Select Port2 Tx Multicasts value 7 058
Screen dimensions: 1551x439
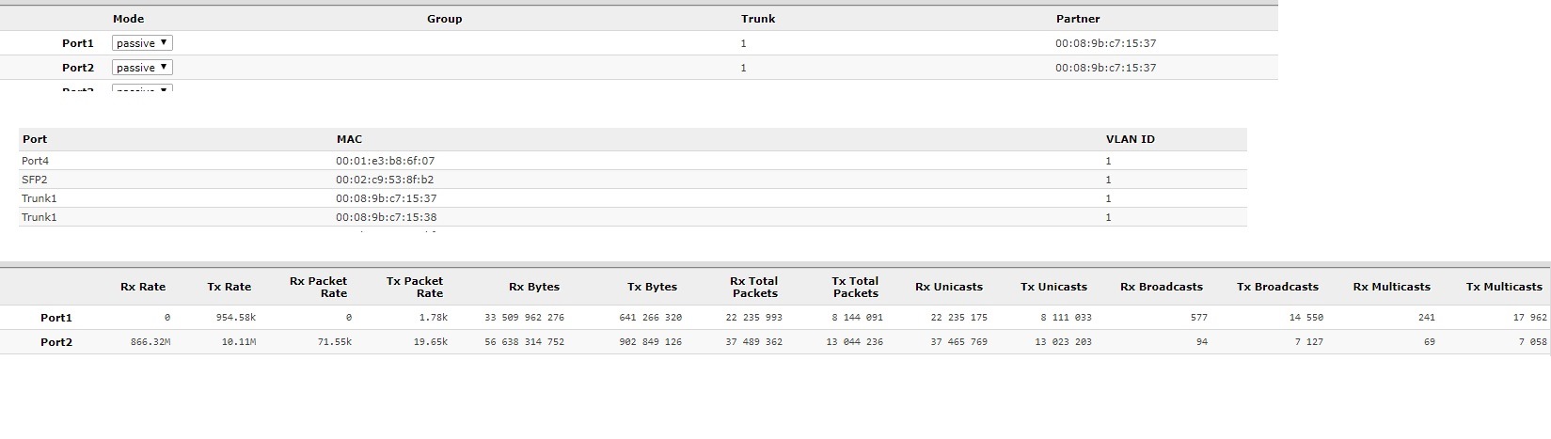[x=1531, y=342]
